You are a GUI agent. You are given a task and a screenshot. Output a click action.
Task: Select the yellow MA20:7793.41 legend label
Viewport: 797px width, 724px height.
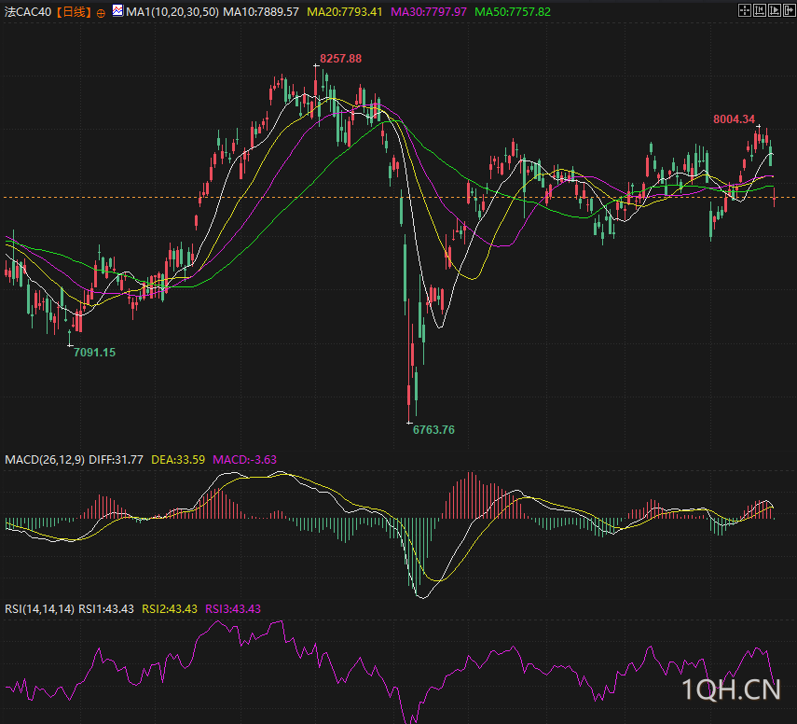pos(345,12)
